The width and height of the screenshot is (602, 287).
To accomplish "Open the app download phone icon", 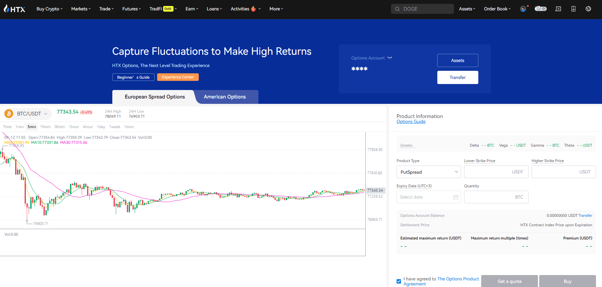I will [573, 9].
